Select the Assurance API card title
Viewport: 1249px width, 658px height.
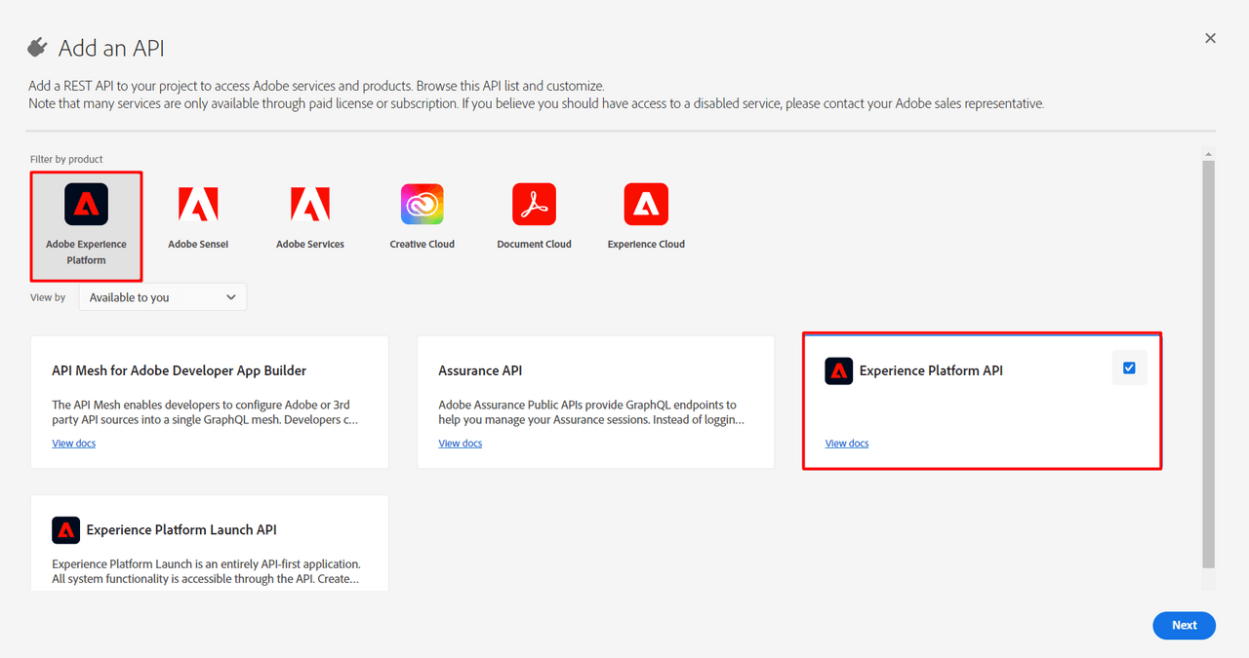(x=480, y=370)
